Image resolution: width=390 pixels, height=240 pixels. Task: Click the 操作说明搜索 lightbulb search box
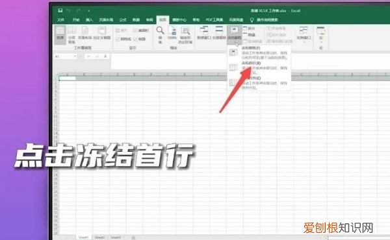coord(264,19)
